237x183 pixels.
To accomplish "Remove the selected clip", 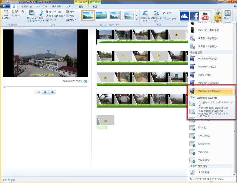I will tap(167, 13).
